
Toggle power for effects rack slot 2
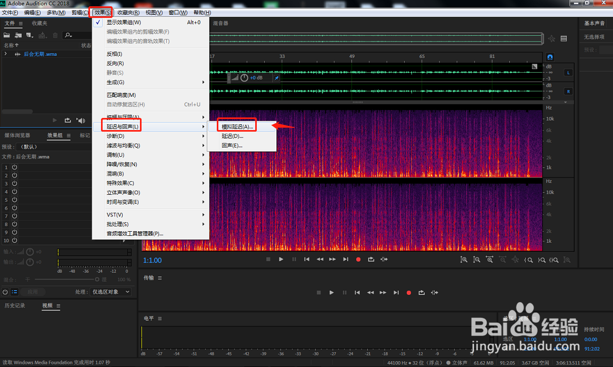coord(14,175)
